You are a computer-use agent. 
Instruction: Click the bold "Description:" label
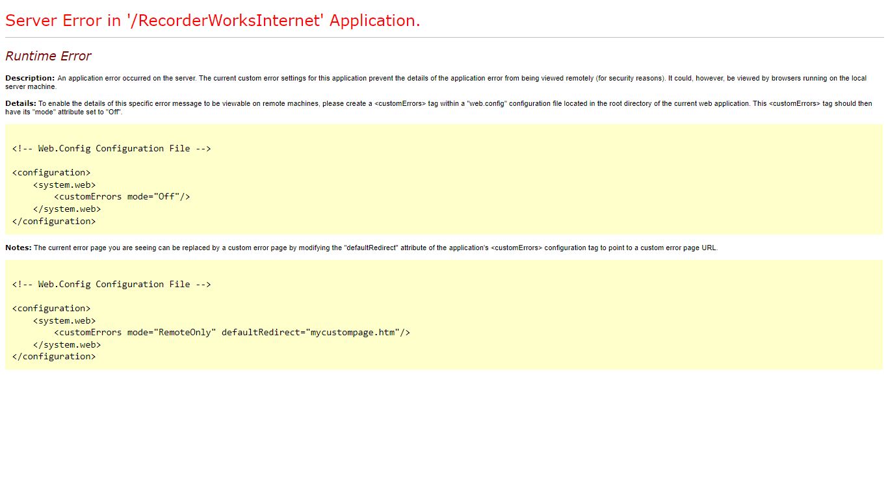point(30,78)
